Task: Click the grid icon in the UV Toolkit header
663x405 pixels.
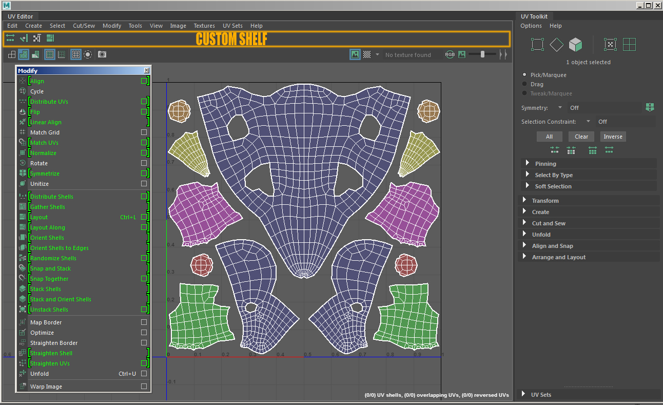Action: (x=630, y=45)
